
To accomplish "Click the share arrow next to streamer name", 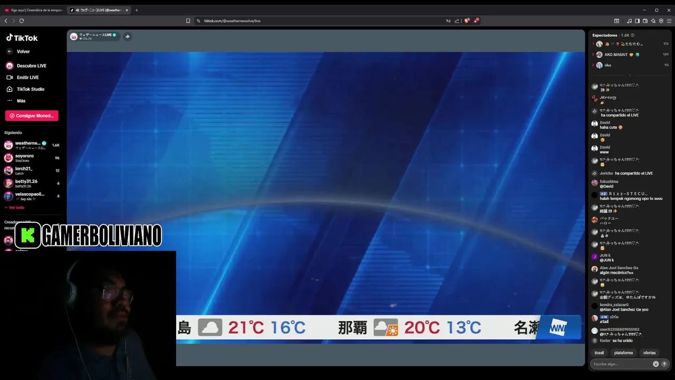I will click(127, 36).
